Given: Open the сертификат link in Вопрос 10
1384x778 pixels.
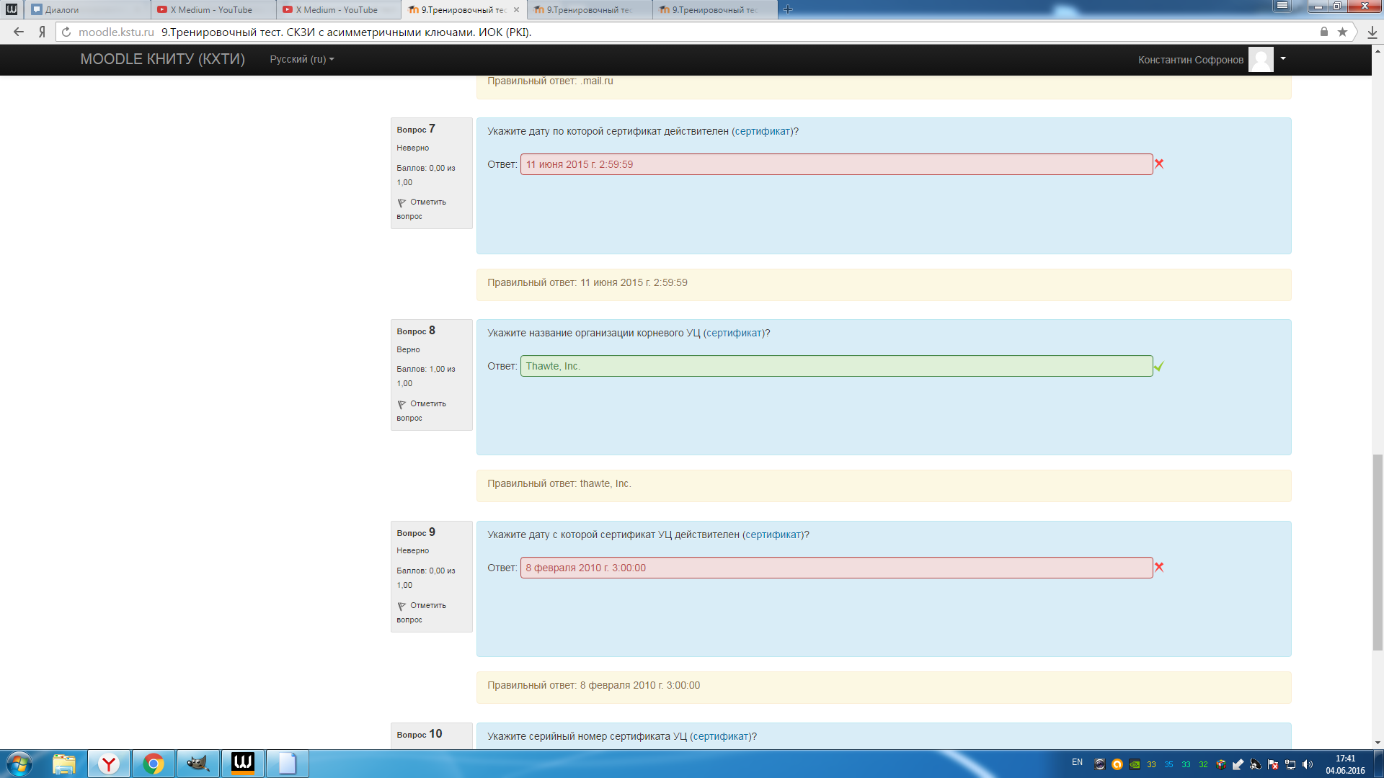Looking at the screenshot, I should coord(721,736).
